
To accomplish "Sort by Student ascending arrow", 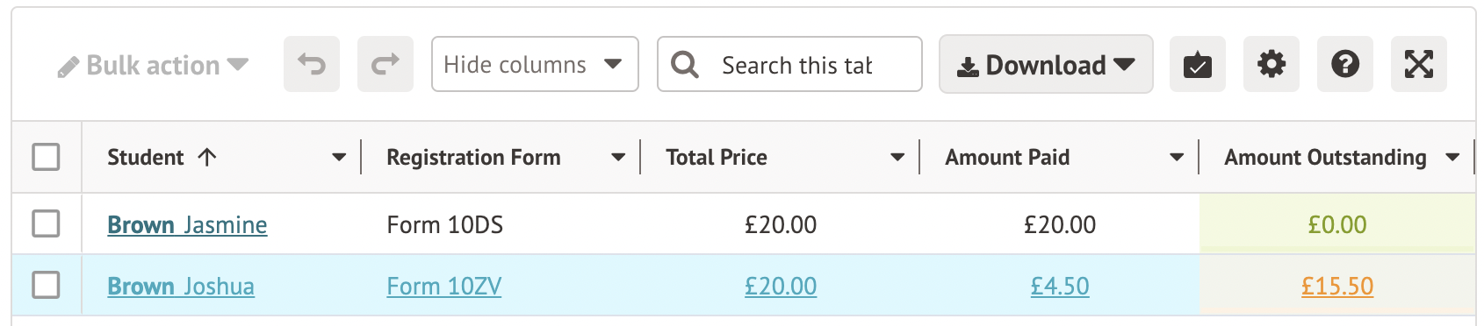I will 207,157.
